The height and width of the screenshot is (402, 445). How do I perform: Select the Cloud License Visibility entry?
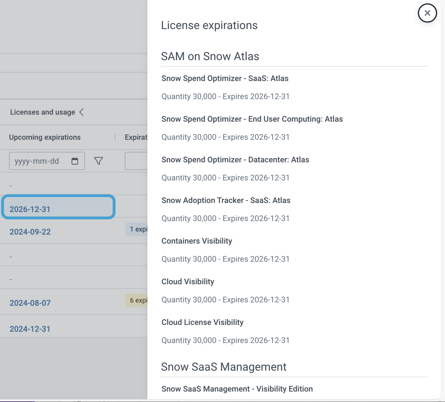203,322
